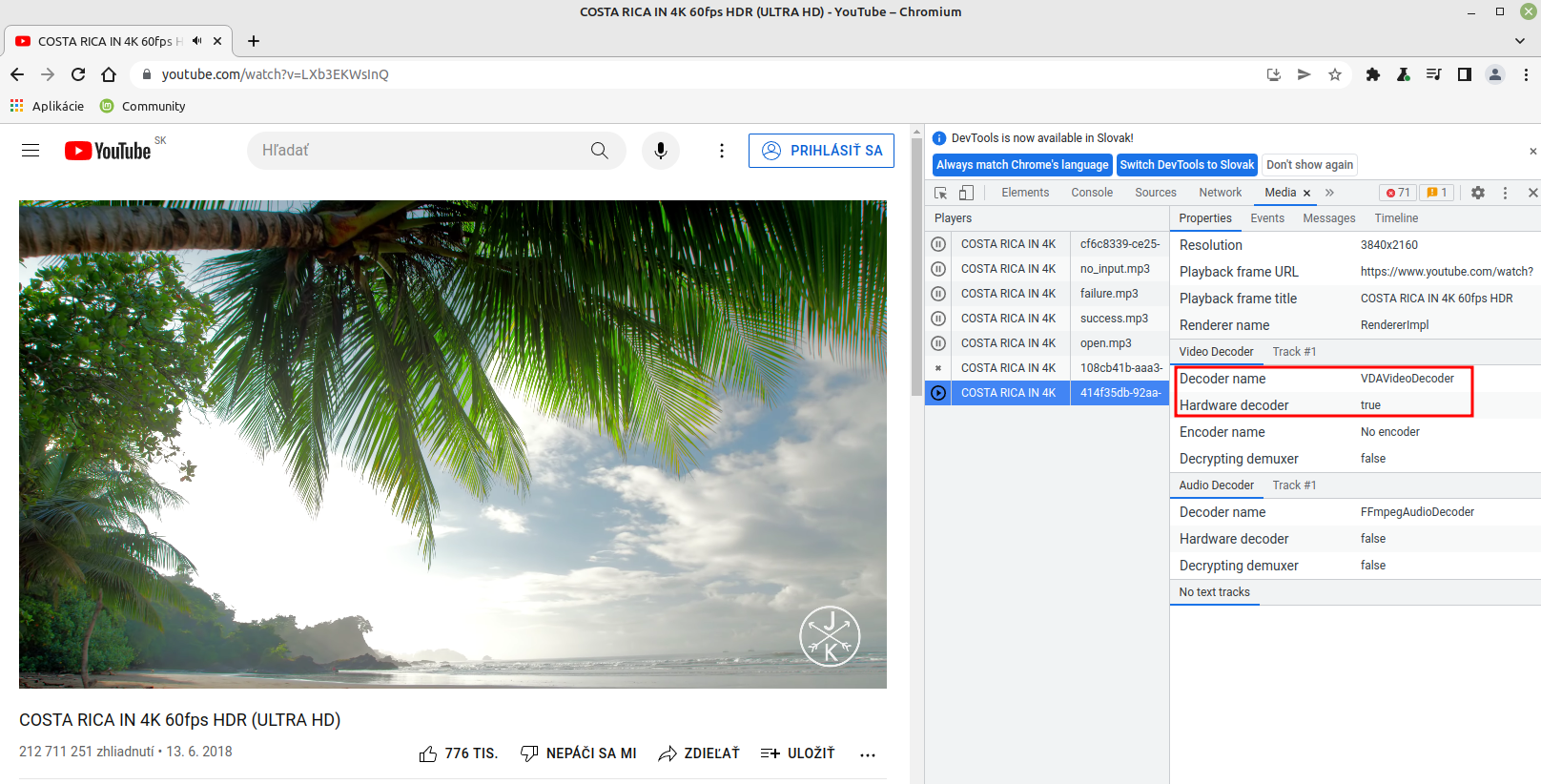The width and height of the screenshot is (1541, 784).
Task: Click the Hľadať search input field
Action: (420, 151)
